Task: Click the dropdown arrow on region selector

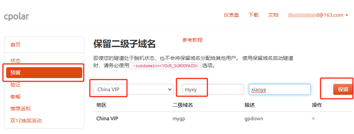Action: click(170, 89)
